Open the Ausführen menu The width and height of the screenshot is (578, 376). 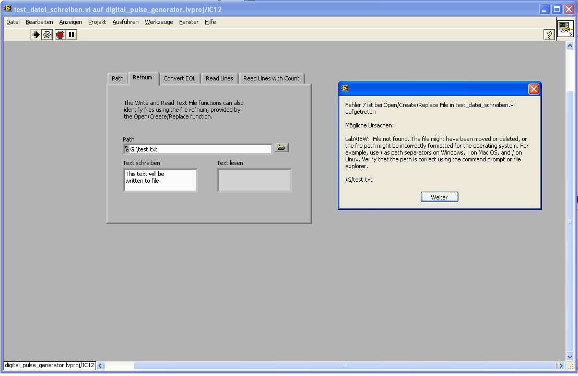click(126, 22)
